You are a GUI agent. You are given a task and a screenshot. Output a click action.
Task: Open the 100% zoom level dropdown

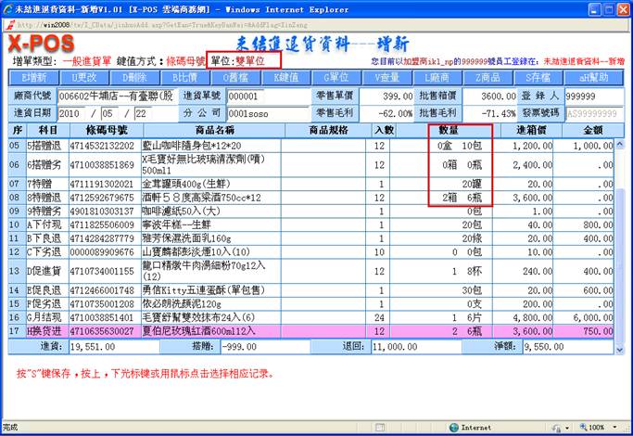pyautogui.click(x=601, y=428)
